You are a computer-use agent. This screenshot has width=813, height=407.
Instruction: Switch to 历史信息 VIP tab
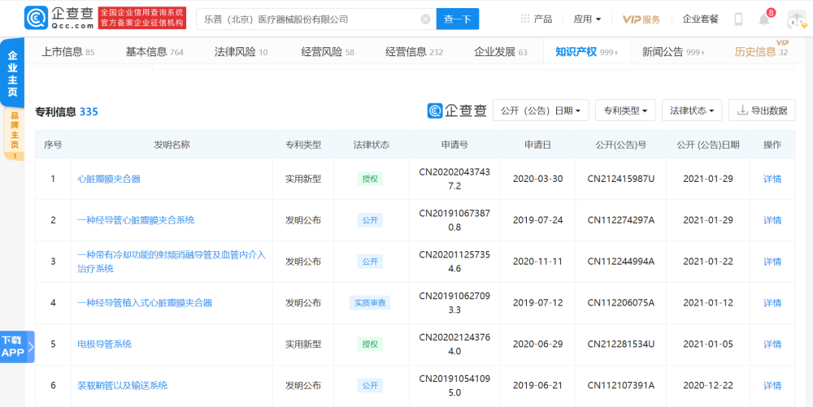click(761, 50)
